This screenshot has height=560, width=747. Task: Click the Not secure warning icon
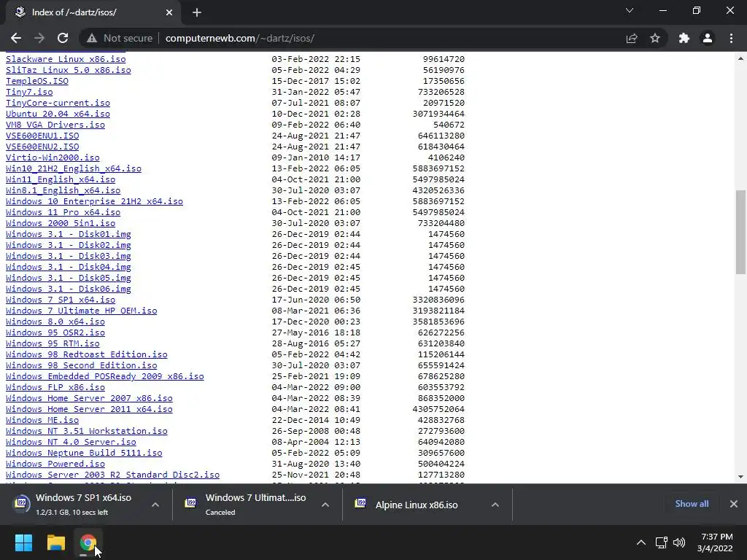tap(92, 38)
